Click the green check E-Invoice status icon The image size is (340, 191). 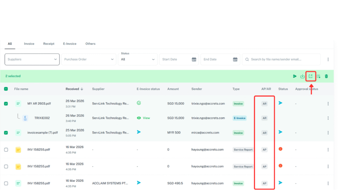point(138,103)
